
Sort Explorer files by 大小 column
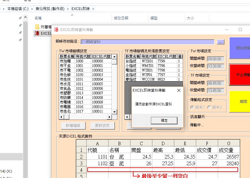click(190, 18)
